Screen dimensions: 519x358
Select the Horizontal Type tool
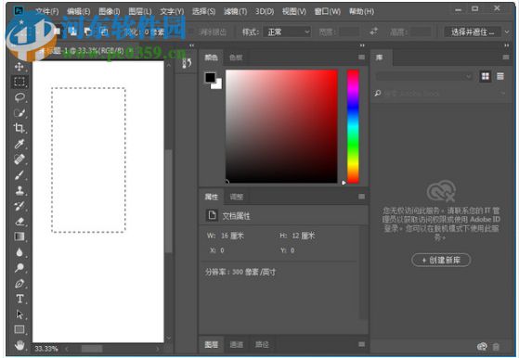19,299
